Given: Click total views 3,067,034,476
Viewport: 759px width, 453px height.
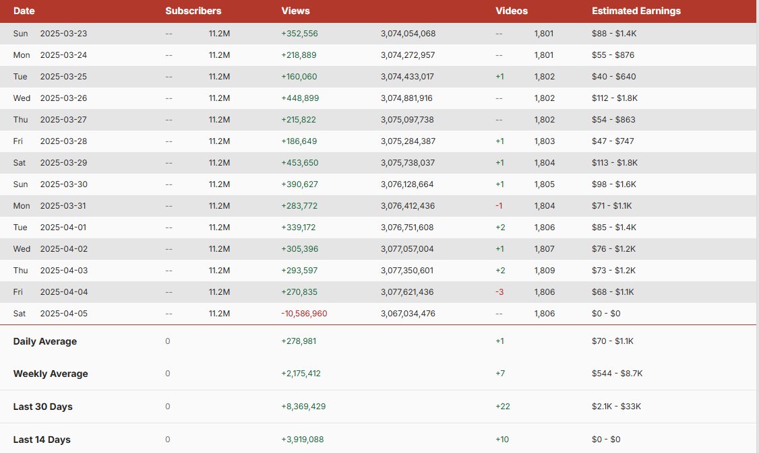Looking at the screenshot, I should [408, 313].
